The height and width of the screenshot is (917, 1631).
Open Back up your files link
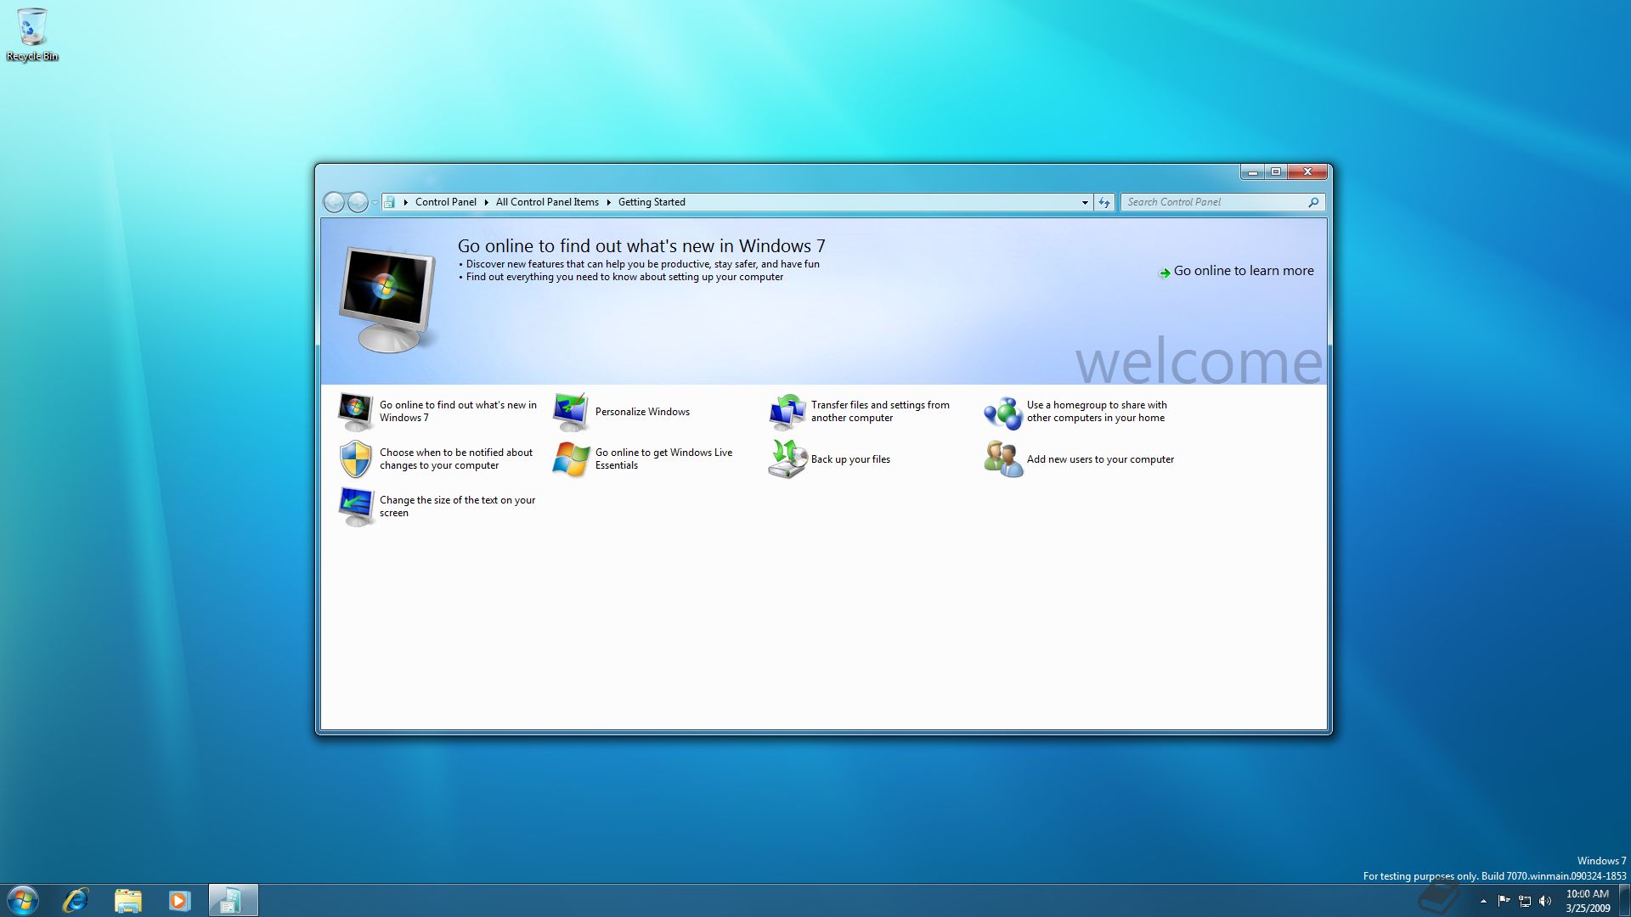(x=850, y=459)
